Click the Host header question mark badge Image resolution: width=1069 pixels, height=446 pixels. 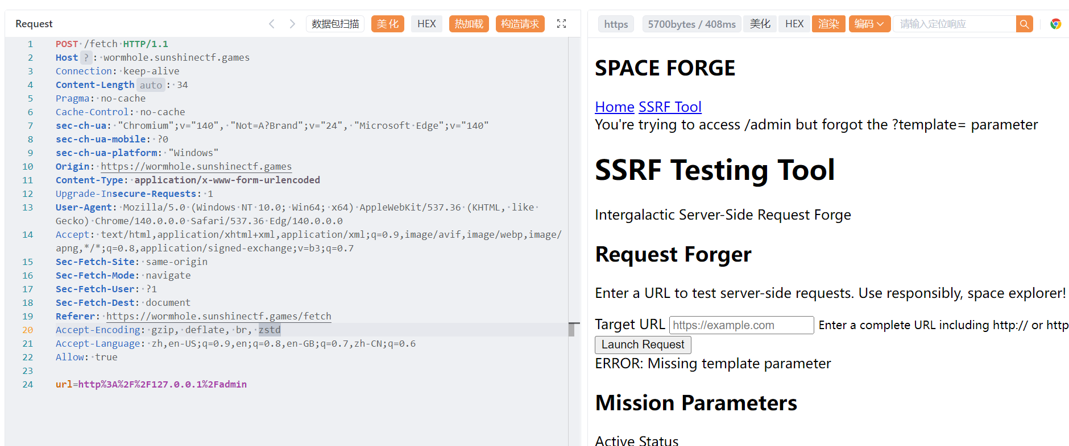(x=86, y=57)
